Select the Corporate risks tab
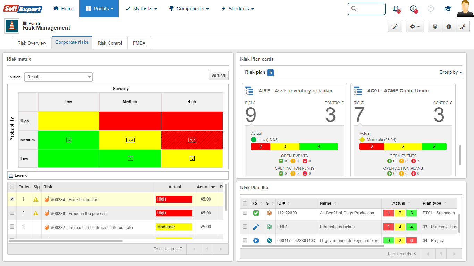The height and width of the screenshot is (266, 474). click(x=72, y=42)
